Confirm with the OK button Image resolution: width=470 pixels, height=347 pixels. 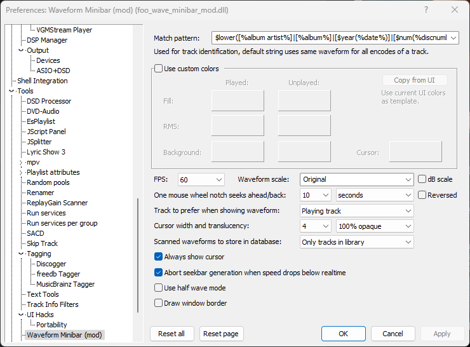pos(344,334)
